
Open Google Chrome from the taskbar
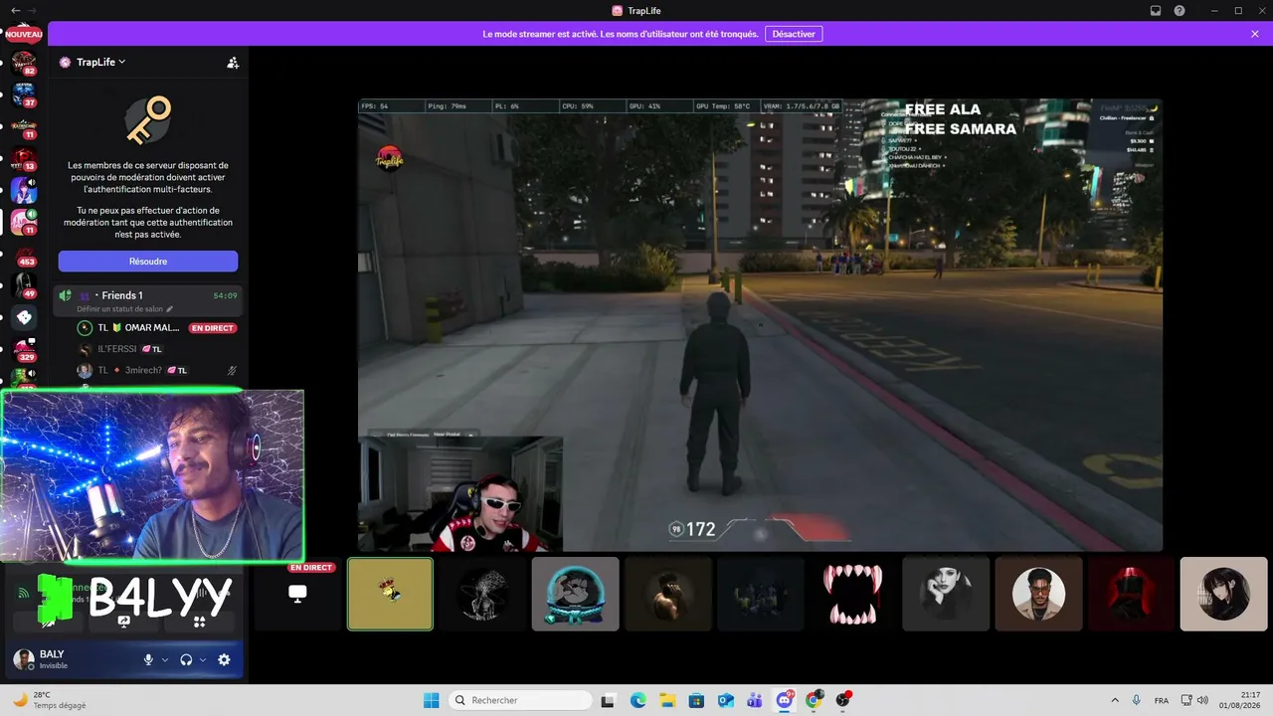(x=814, y=700)
